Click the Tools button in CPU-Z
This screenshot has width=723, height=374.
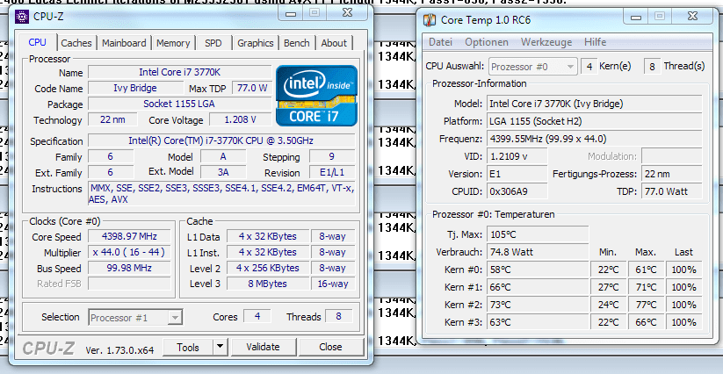pyautogui.click(x=188, y=347)
